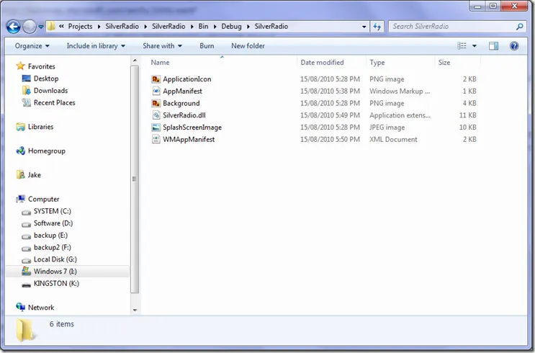Open Software (D:) drive

[x=53, y=223]
